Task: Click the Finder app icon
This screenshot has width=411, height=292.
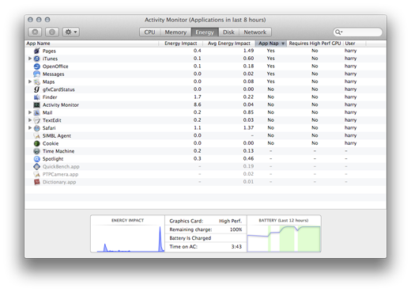Action: pos(37,97)
